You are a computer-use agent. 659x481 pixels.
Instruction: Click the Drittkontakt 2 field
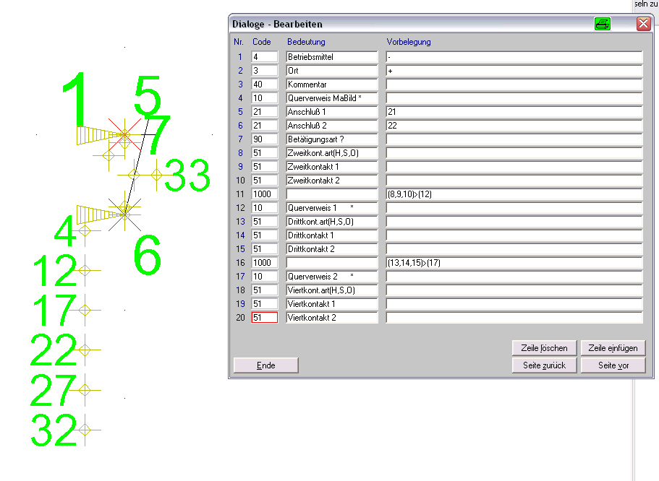332,249
